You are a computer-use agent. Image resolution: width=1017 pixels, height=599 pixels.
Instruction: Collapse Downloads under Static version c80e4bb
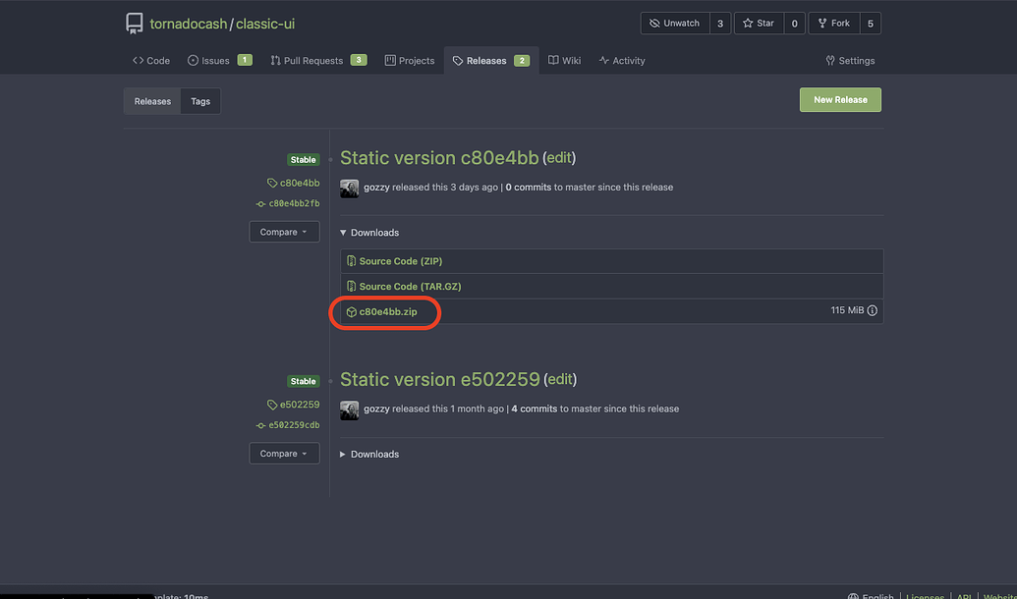(369, 233)
